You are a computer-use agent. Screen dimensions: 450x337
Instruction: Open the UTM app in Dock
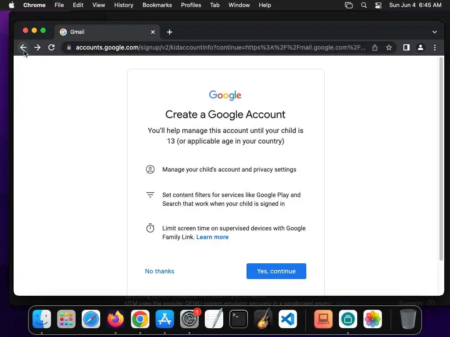point(348,319)
